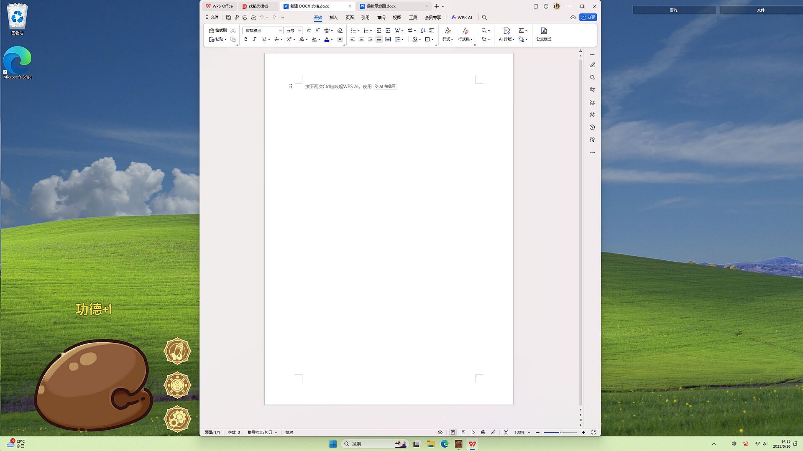The image size is (803, 451).
Task: Click the 分享 share button
Action: 588,18
